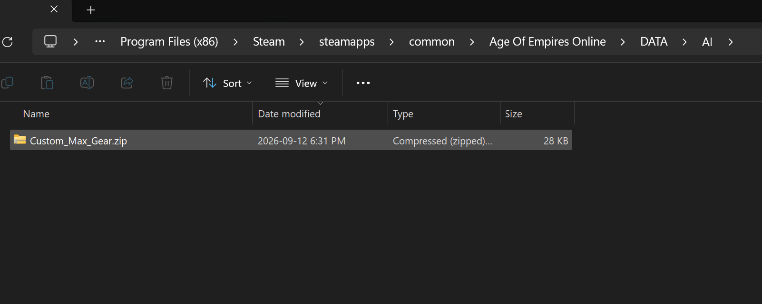Open the View dropdown menu
The image size is (762, 304).
click(x=302, y=83)
